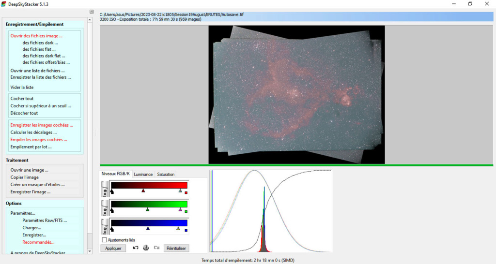Click Cocher si supérieur à un seuil

tap(41, 106)
